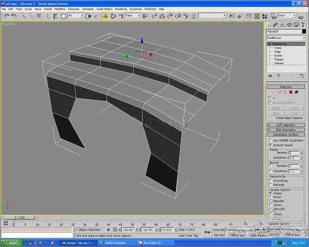This screenshot has height=247, width=309.
Task: Open the Rendering menu
Action: tap(121, 9)
